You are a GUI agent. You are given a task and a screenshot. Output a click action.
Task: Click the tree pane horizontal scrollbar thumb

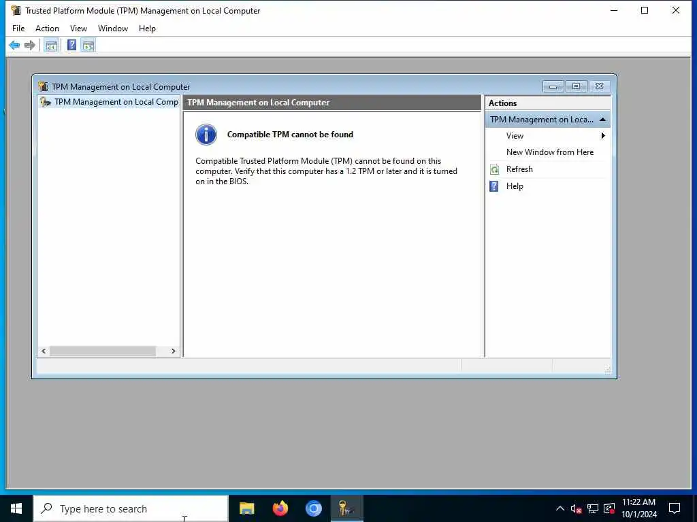click(x=103, y=351)
